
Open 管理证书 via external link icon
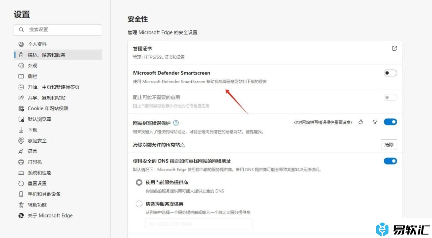pyautogui.click(x=394, y=48)
